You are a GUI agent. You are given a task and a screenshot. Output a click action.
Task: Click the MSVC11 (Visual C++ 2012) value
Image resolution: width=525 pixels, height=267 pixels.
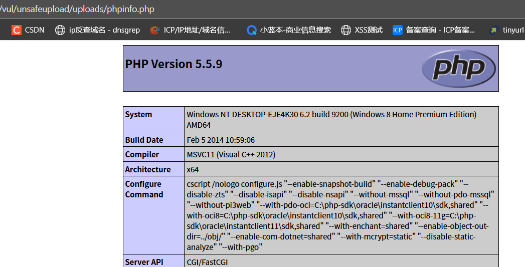click(231, 155)
